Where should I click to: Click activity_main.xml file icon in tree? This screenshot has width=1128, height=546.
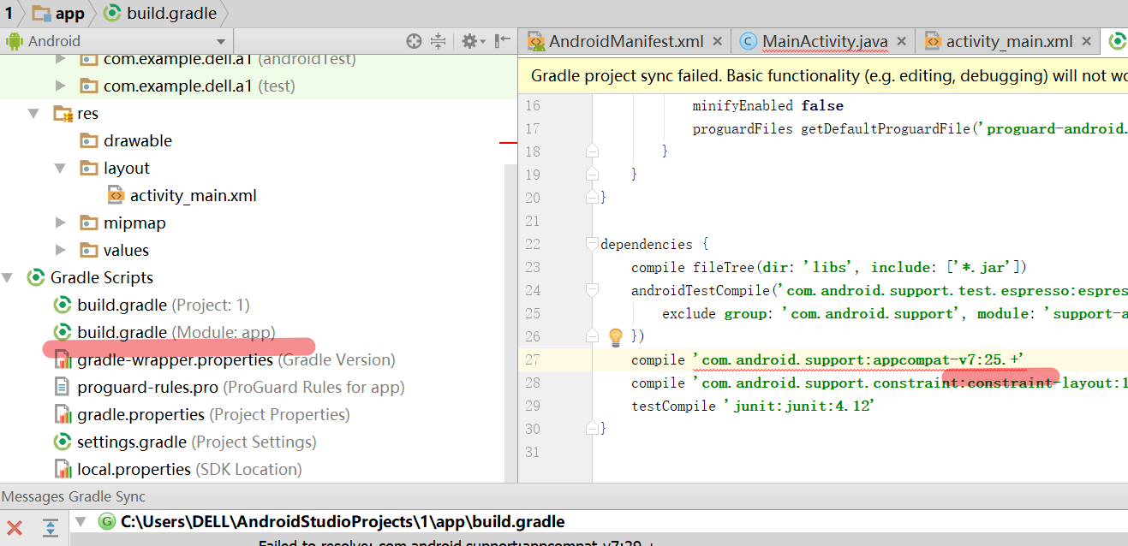click(116, 195)
